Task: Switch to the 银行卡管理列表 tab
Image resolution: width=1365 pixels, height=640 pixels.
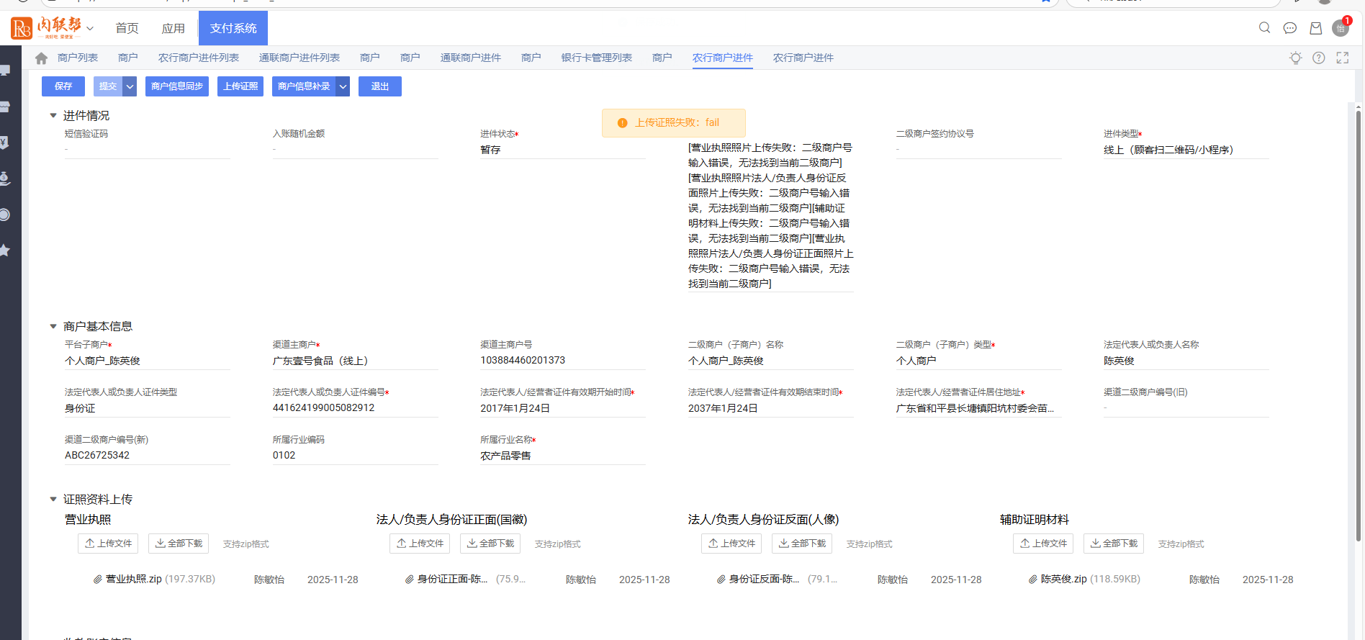Action: (596, 58)
